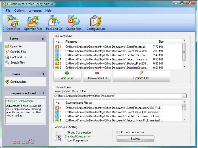Screen dimensions: 198x148
Task: Click down arrow of optimized files list scrollbar
Action: point(184,119)
